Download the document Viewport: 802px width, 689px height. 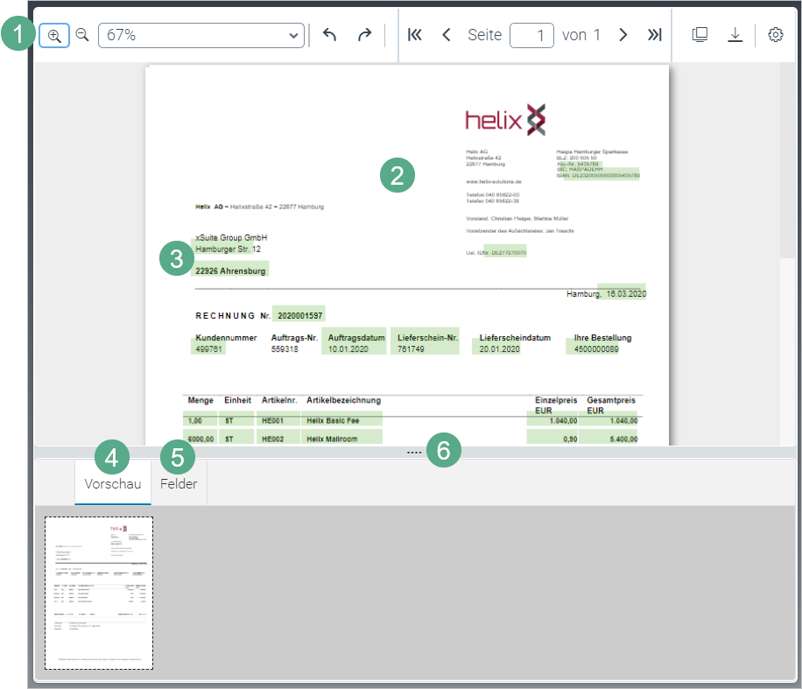click(x=735, y=35)
